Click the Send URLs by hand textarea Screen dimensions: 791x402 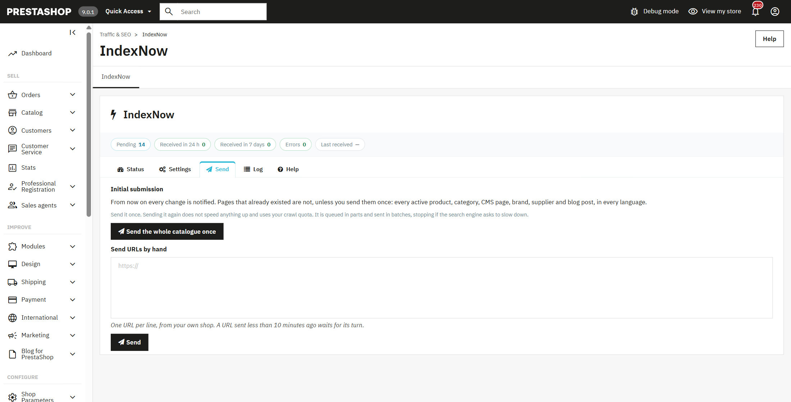442,288
